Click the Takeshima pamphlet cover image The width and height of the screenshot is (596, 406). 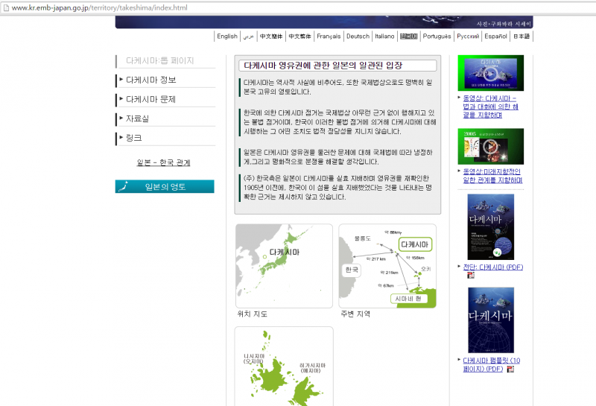[x=490, y=320]
